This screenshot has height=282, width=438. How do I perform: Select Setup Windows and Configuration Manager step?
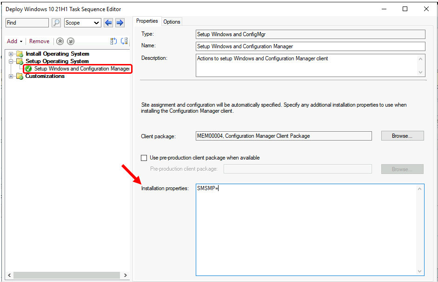[x=81, y=69]
